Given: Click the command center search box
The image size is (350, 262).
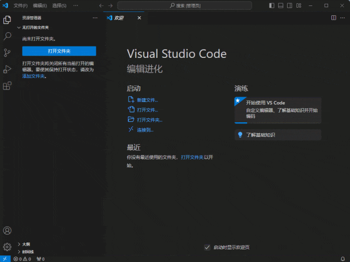Looking at the screenshot, I should click(x=185, y=5).
